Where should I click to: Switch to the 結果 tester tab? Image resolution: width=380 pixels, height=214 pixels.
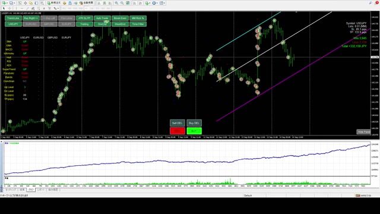pyautogui.click(x=22, y=190)
